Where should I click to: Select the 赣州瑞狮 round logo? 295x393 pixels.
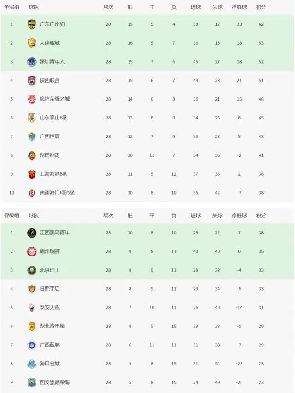pos(32,251)
